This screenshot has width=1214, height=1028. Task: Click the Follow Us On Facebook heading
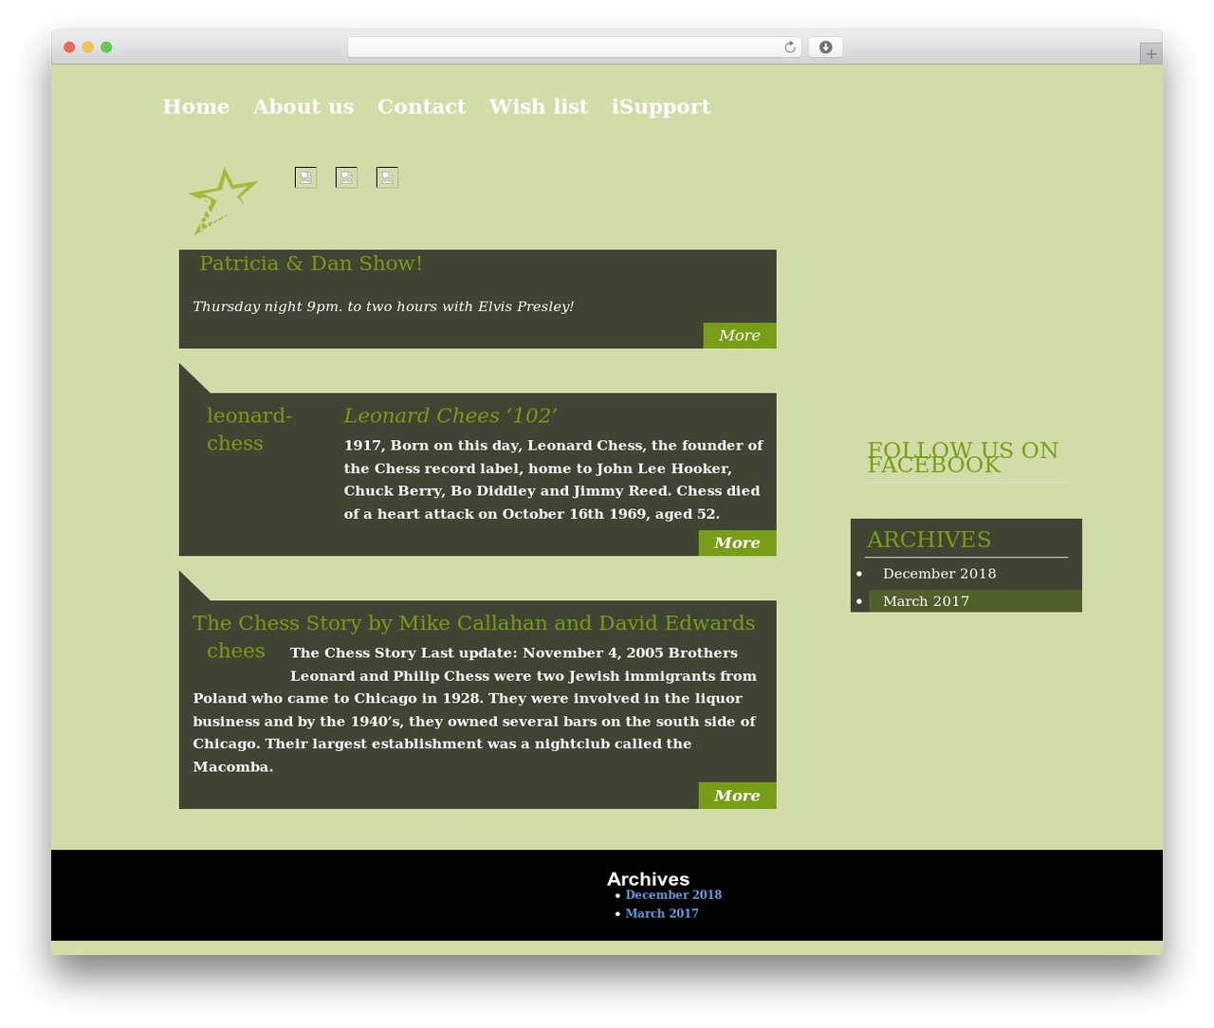click(963, 457)
